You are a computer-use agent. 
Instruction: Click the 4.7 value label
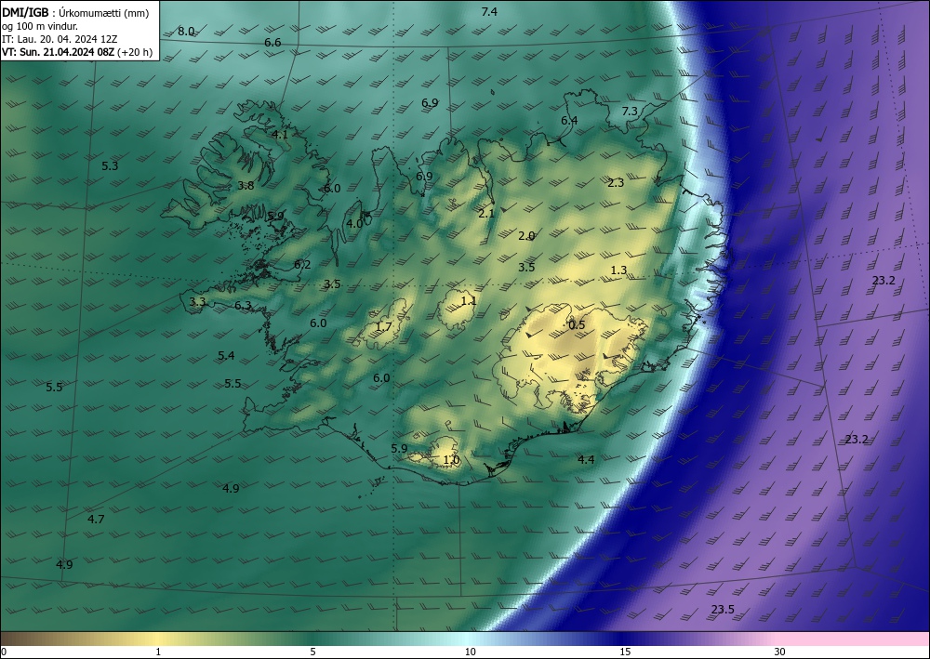[x=96, y=520]
